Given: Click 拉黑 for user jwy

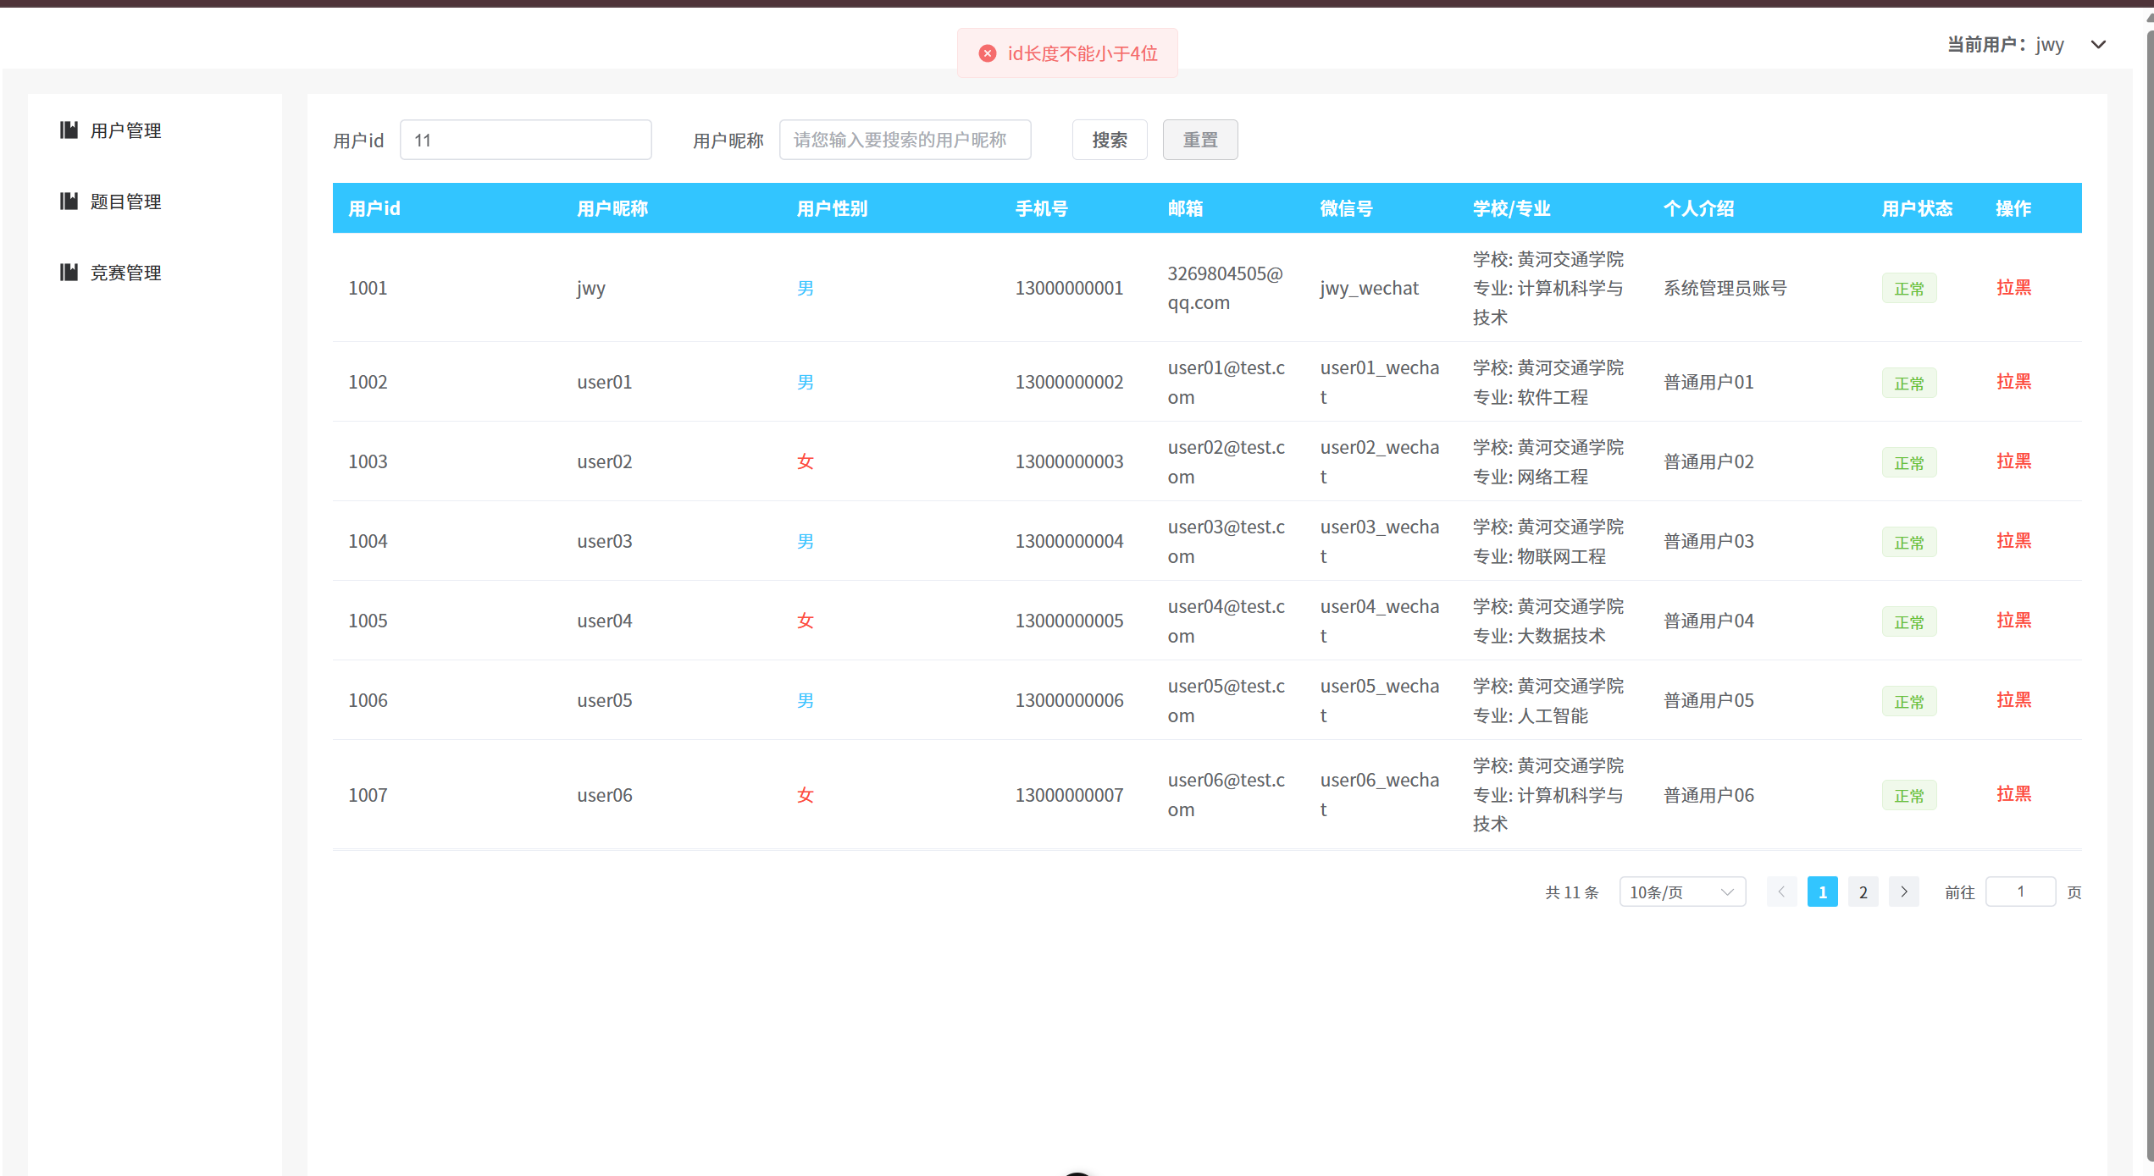Looking at the screenshot, I should coord(2013,287).
